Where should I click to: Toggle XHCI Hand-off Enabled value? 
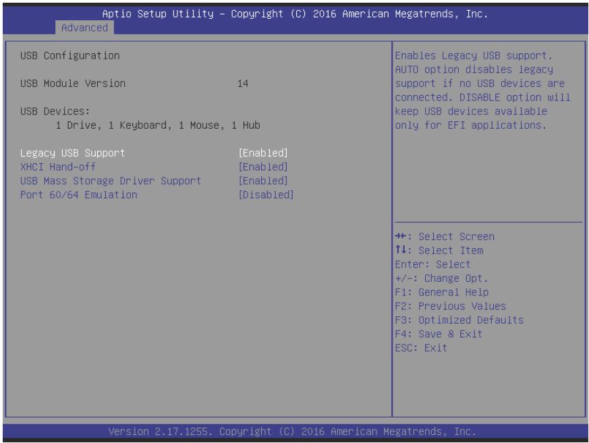point(263,167)
